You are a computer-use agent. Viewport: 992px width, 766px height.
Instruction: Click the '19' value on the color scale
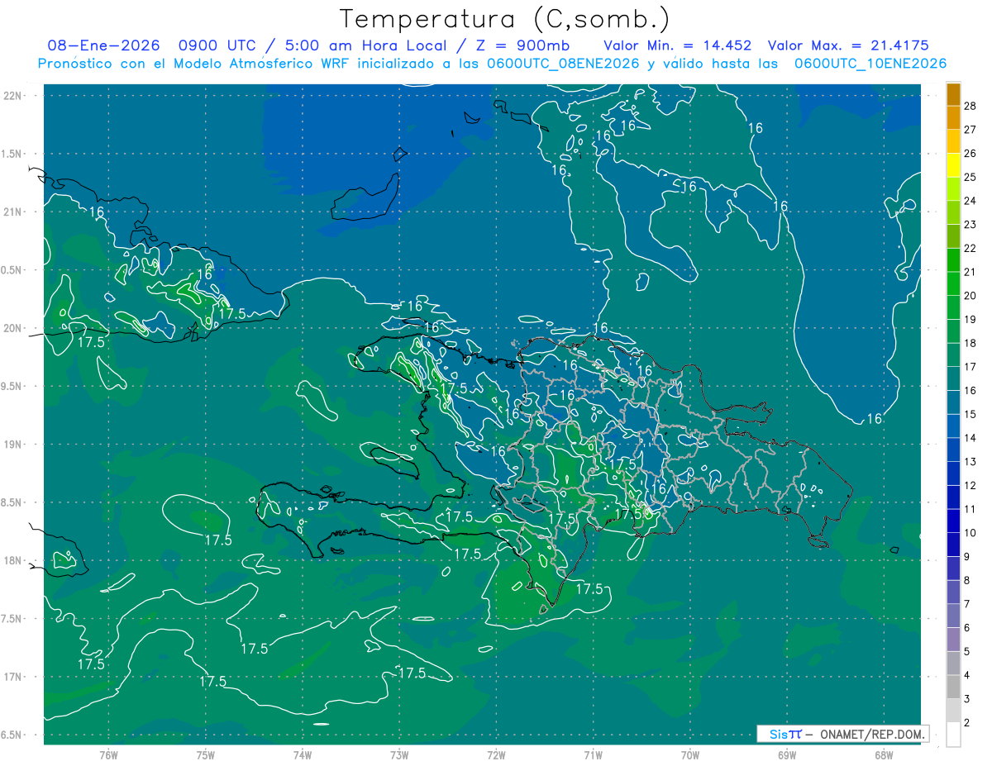971,319
